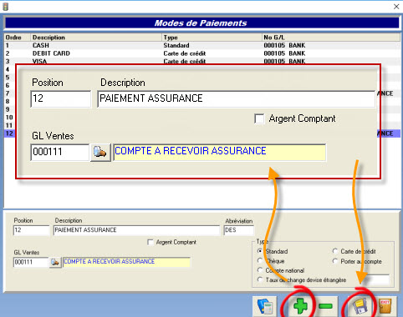Click the traffic light icon in the title bar

pyautogui.click(x=5, y=7)
